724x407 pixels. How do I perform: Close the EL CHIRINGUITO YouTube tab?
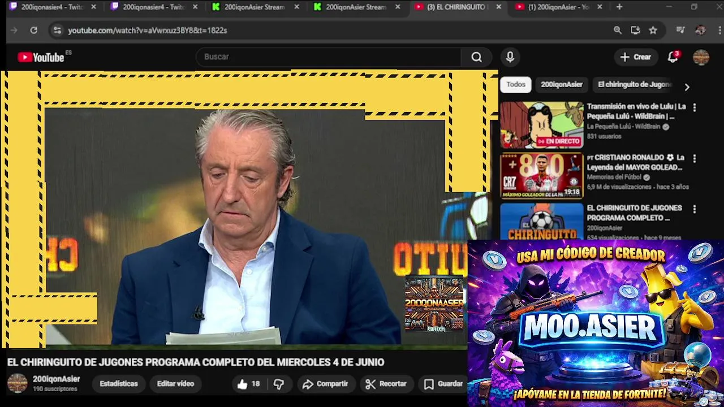click(498, 7)
